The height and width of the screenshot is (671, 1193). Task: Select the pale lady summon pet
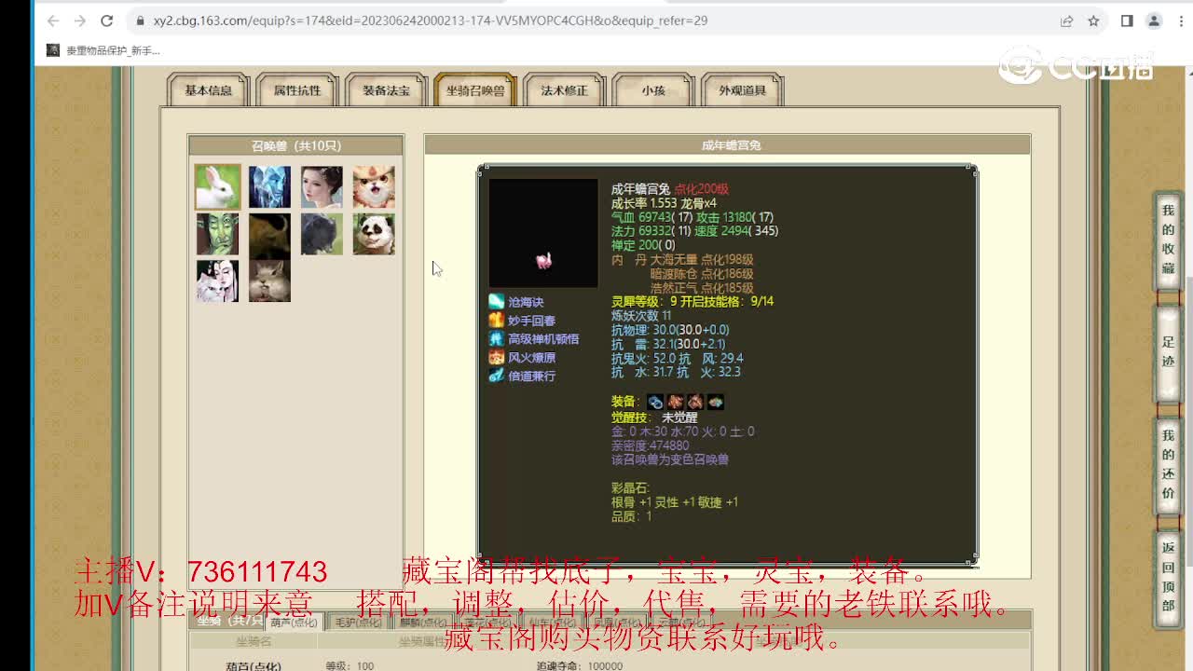click(322, 187)
